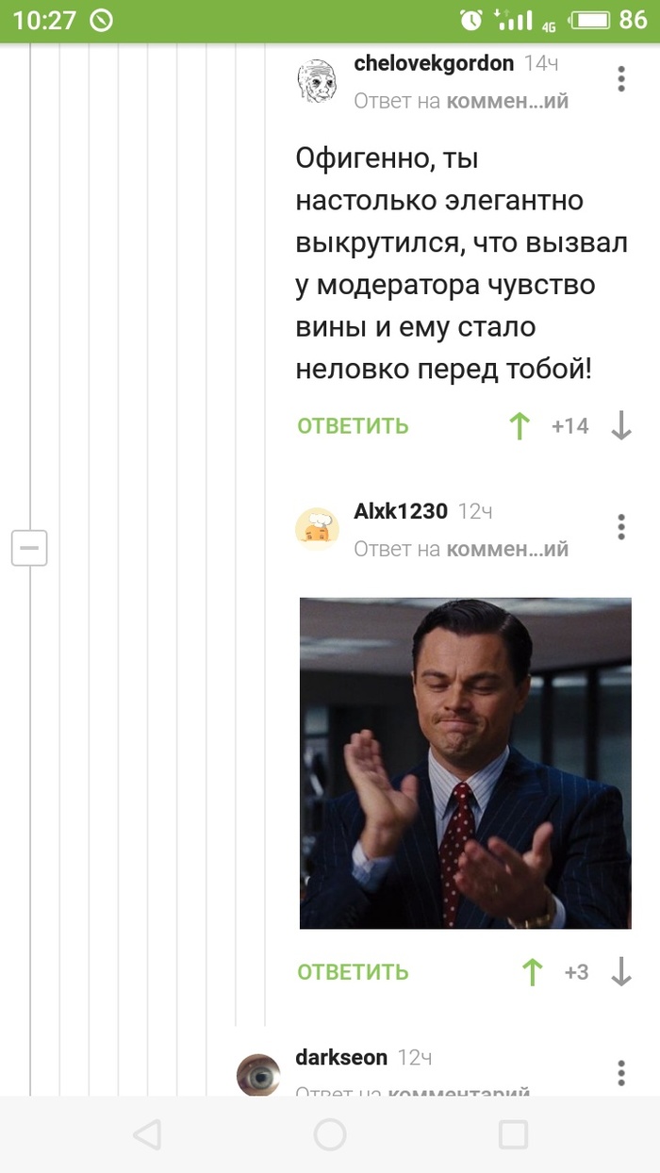Downvote the Alxk1230 GIF comment
The height and width of the screenshot is (1173, 660).
coord(621,972)
